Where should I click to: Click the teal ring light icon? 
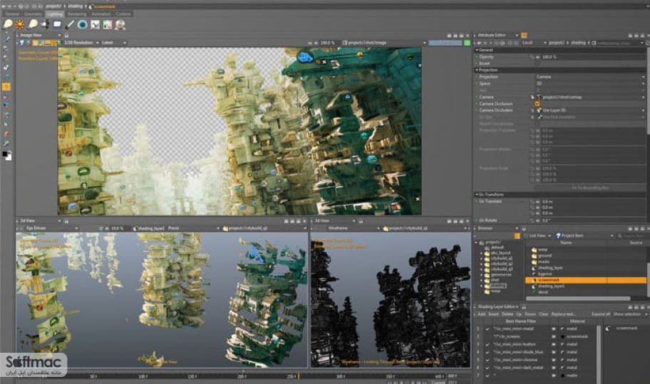[83, 25]
